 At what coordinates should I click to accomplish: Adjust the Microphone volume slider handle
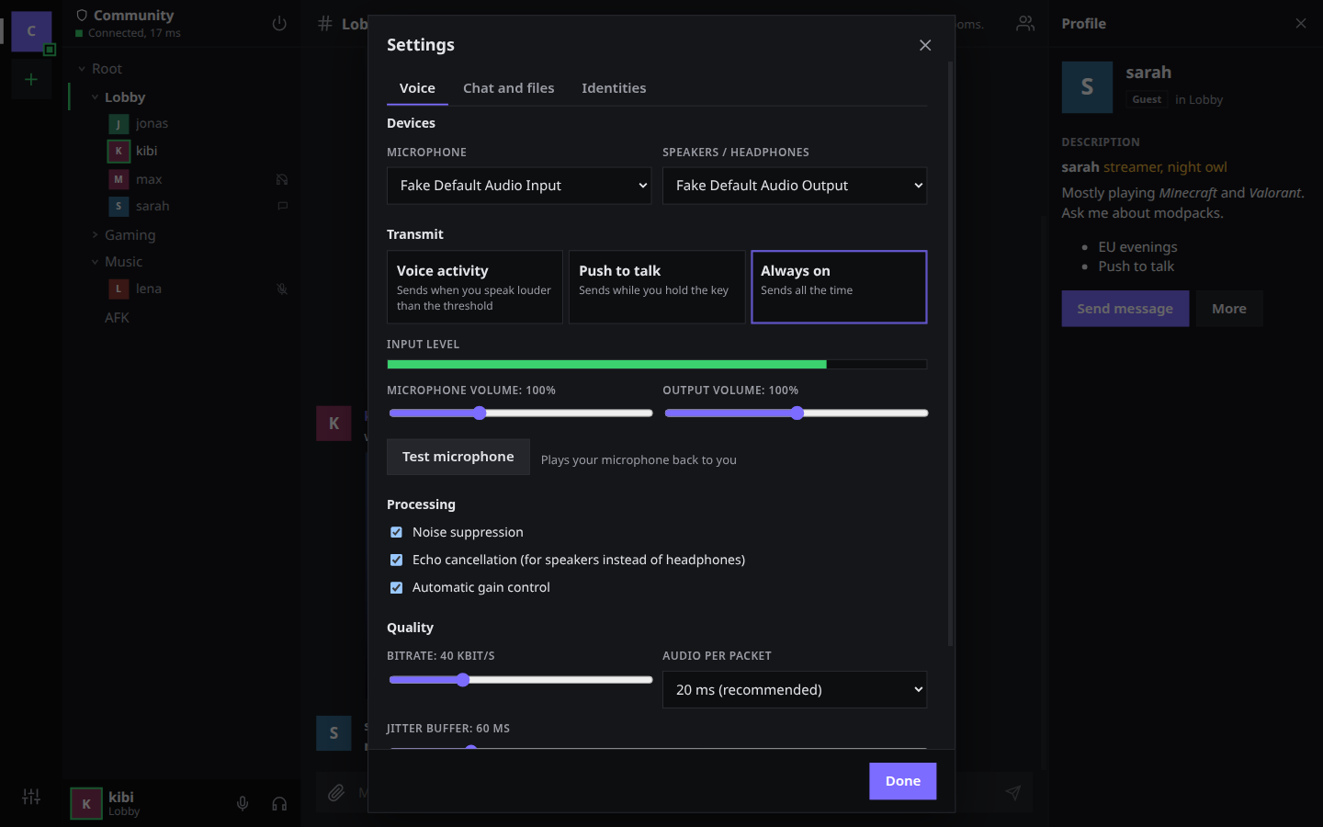[x=480, y=413]
